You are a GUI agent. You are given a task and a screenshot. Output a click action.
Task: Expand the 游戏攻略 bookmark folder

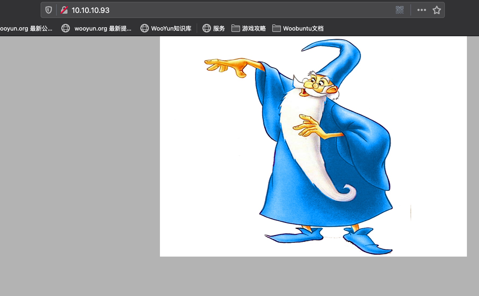[249, 28]
